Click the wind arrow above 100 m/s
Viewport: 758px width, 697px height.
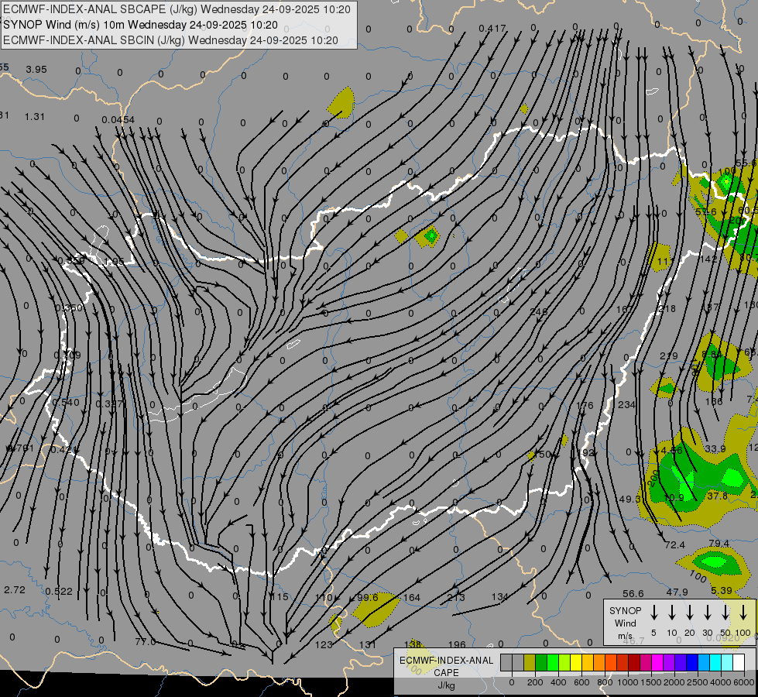point(743,612)
